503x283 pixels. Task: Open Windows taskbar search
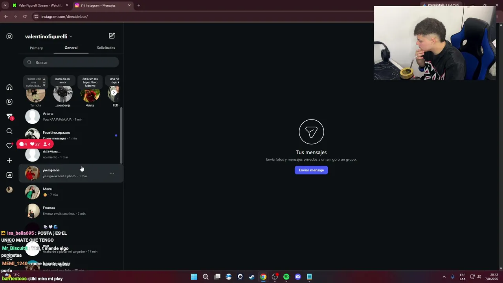[206, 277]
